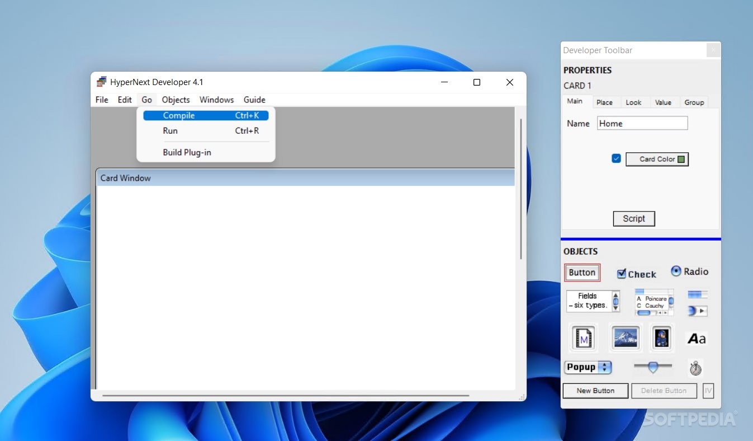Open the Windows menu
Screen dimensions: 753x441
216,100
